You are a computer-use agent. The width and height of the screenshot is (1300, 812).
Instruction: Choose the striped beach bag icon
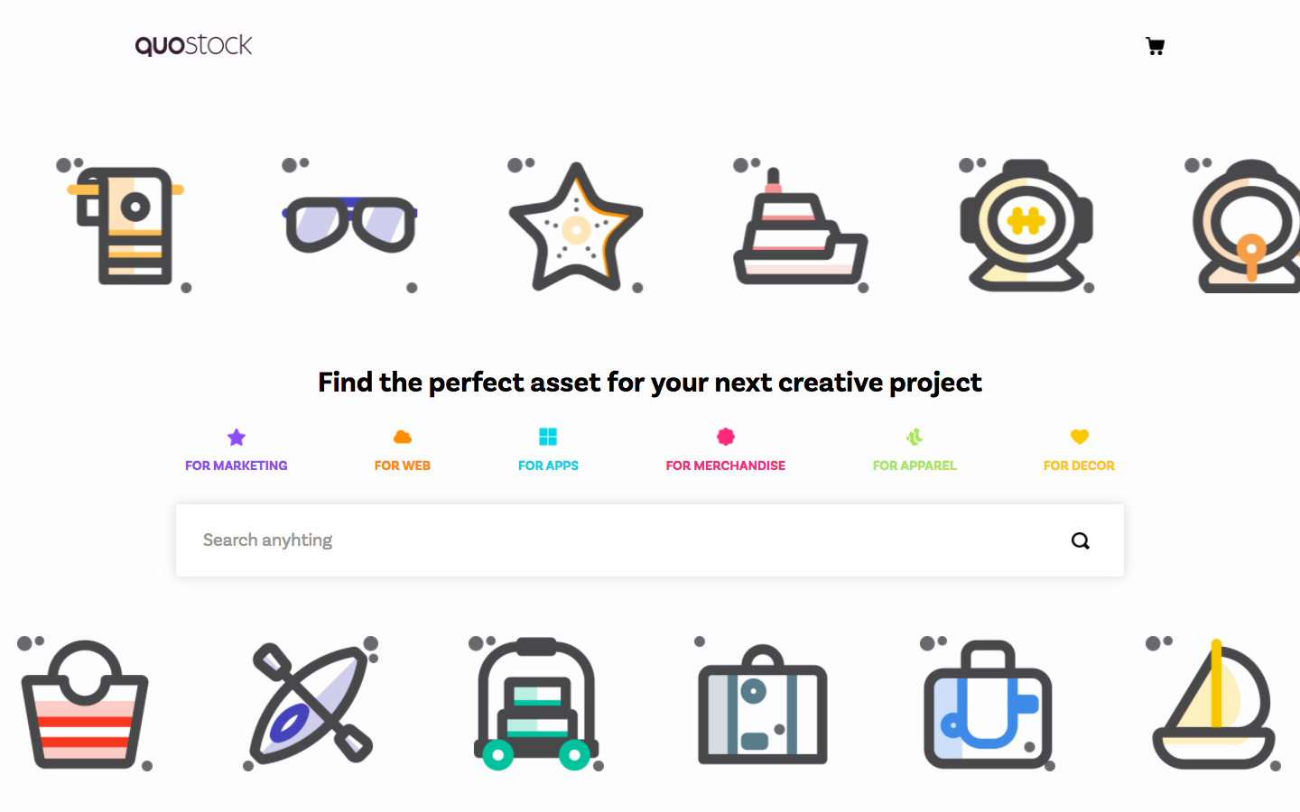pyautogui.click(x=85, y=704)
